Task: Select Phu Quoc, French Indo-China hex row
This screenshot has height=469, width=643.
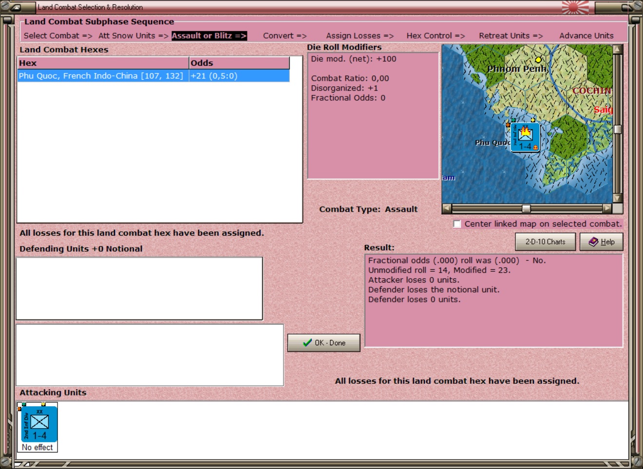Action: point(153,76)
